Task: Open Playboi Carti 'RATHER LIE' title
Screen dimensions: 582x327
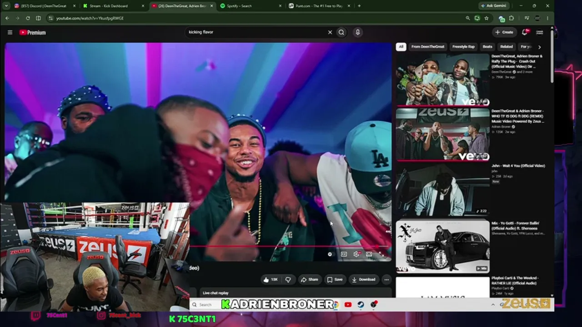Action: (515, 280)
